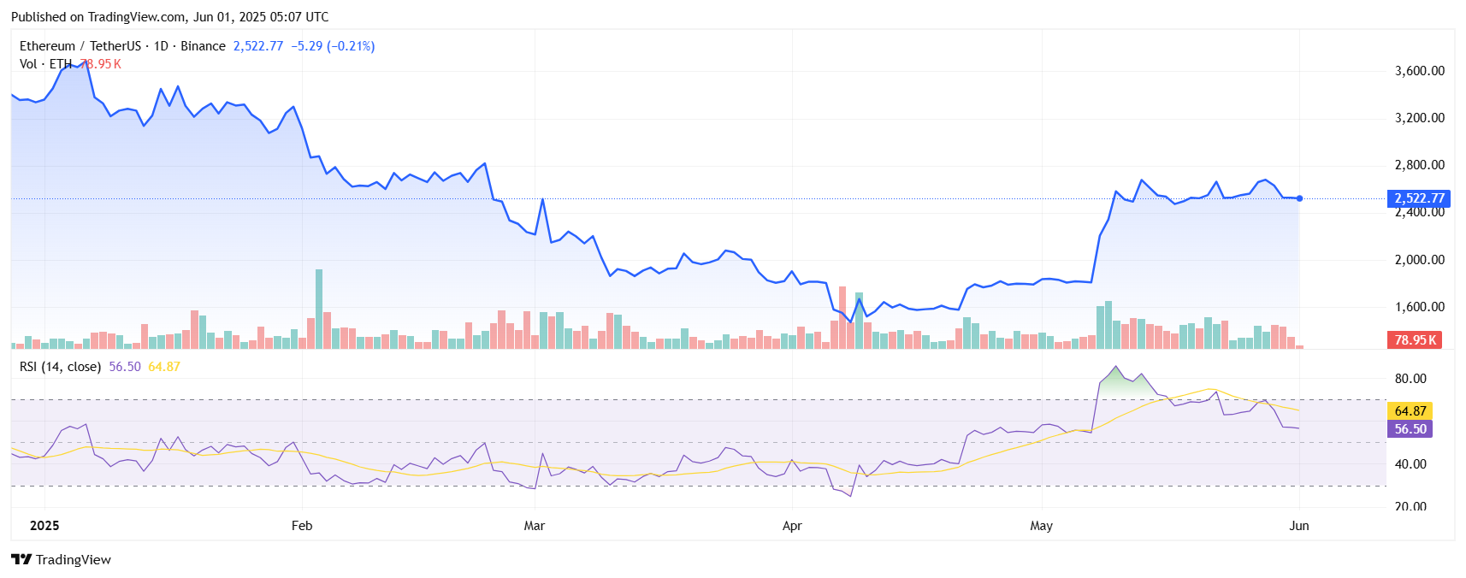Click the red 78.95K volume tag on axis
1466x578 pixels.
coord(1414,339)
